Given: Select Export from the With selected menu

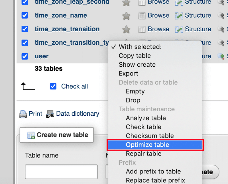Looking at the screenshot, I should click(128, 73).
